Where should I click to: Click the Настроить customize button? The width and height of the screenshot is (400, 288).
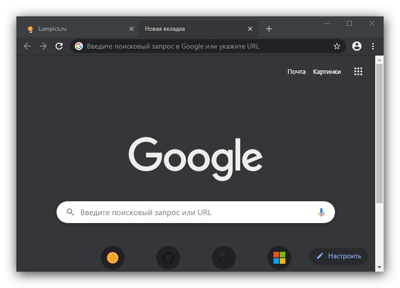[338, 256]
